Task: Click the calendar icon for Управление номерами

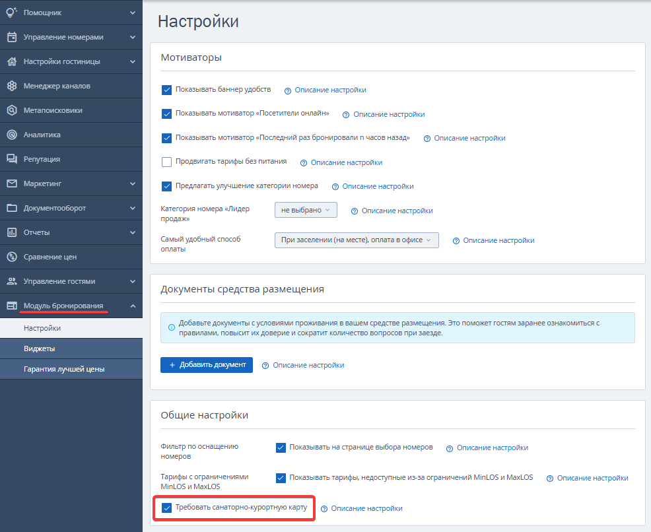Action: (12, 37)
